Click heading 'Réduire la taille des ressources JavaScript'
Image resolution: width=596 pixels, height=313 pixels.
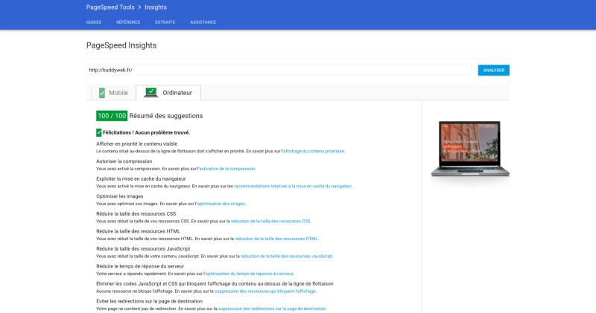coord(143,248)
